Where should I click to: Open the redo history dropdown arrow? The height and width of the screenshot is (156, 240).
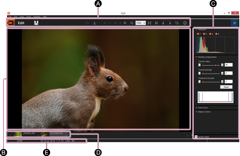120,23
